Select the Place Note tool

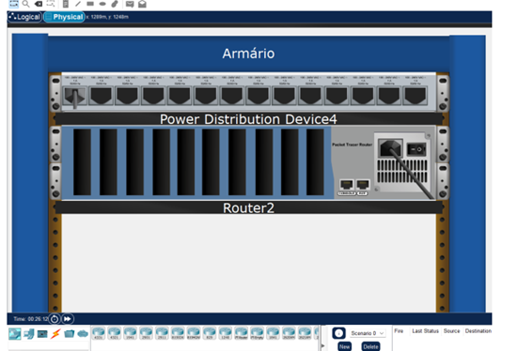click(x=66, y=4)
